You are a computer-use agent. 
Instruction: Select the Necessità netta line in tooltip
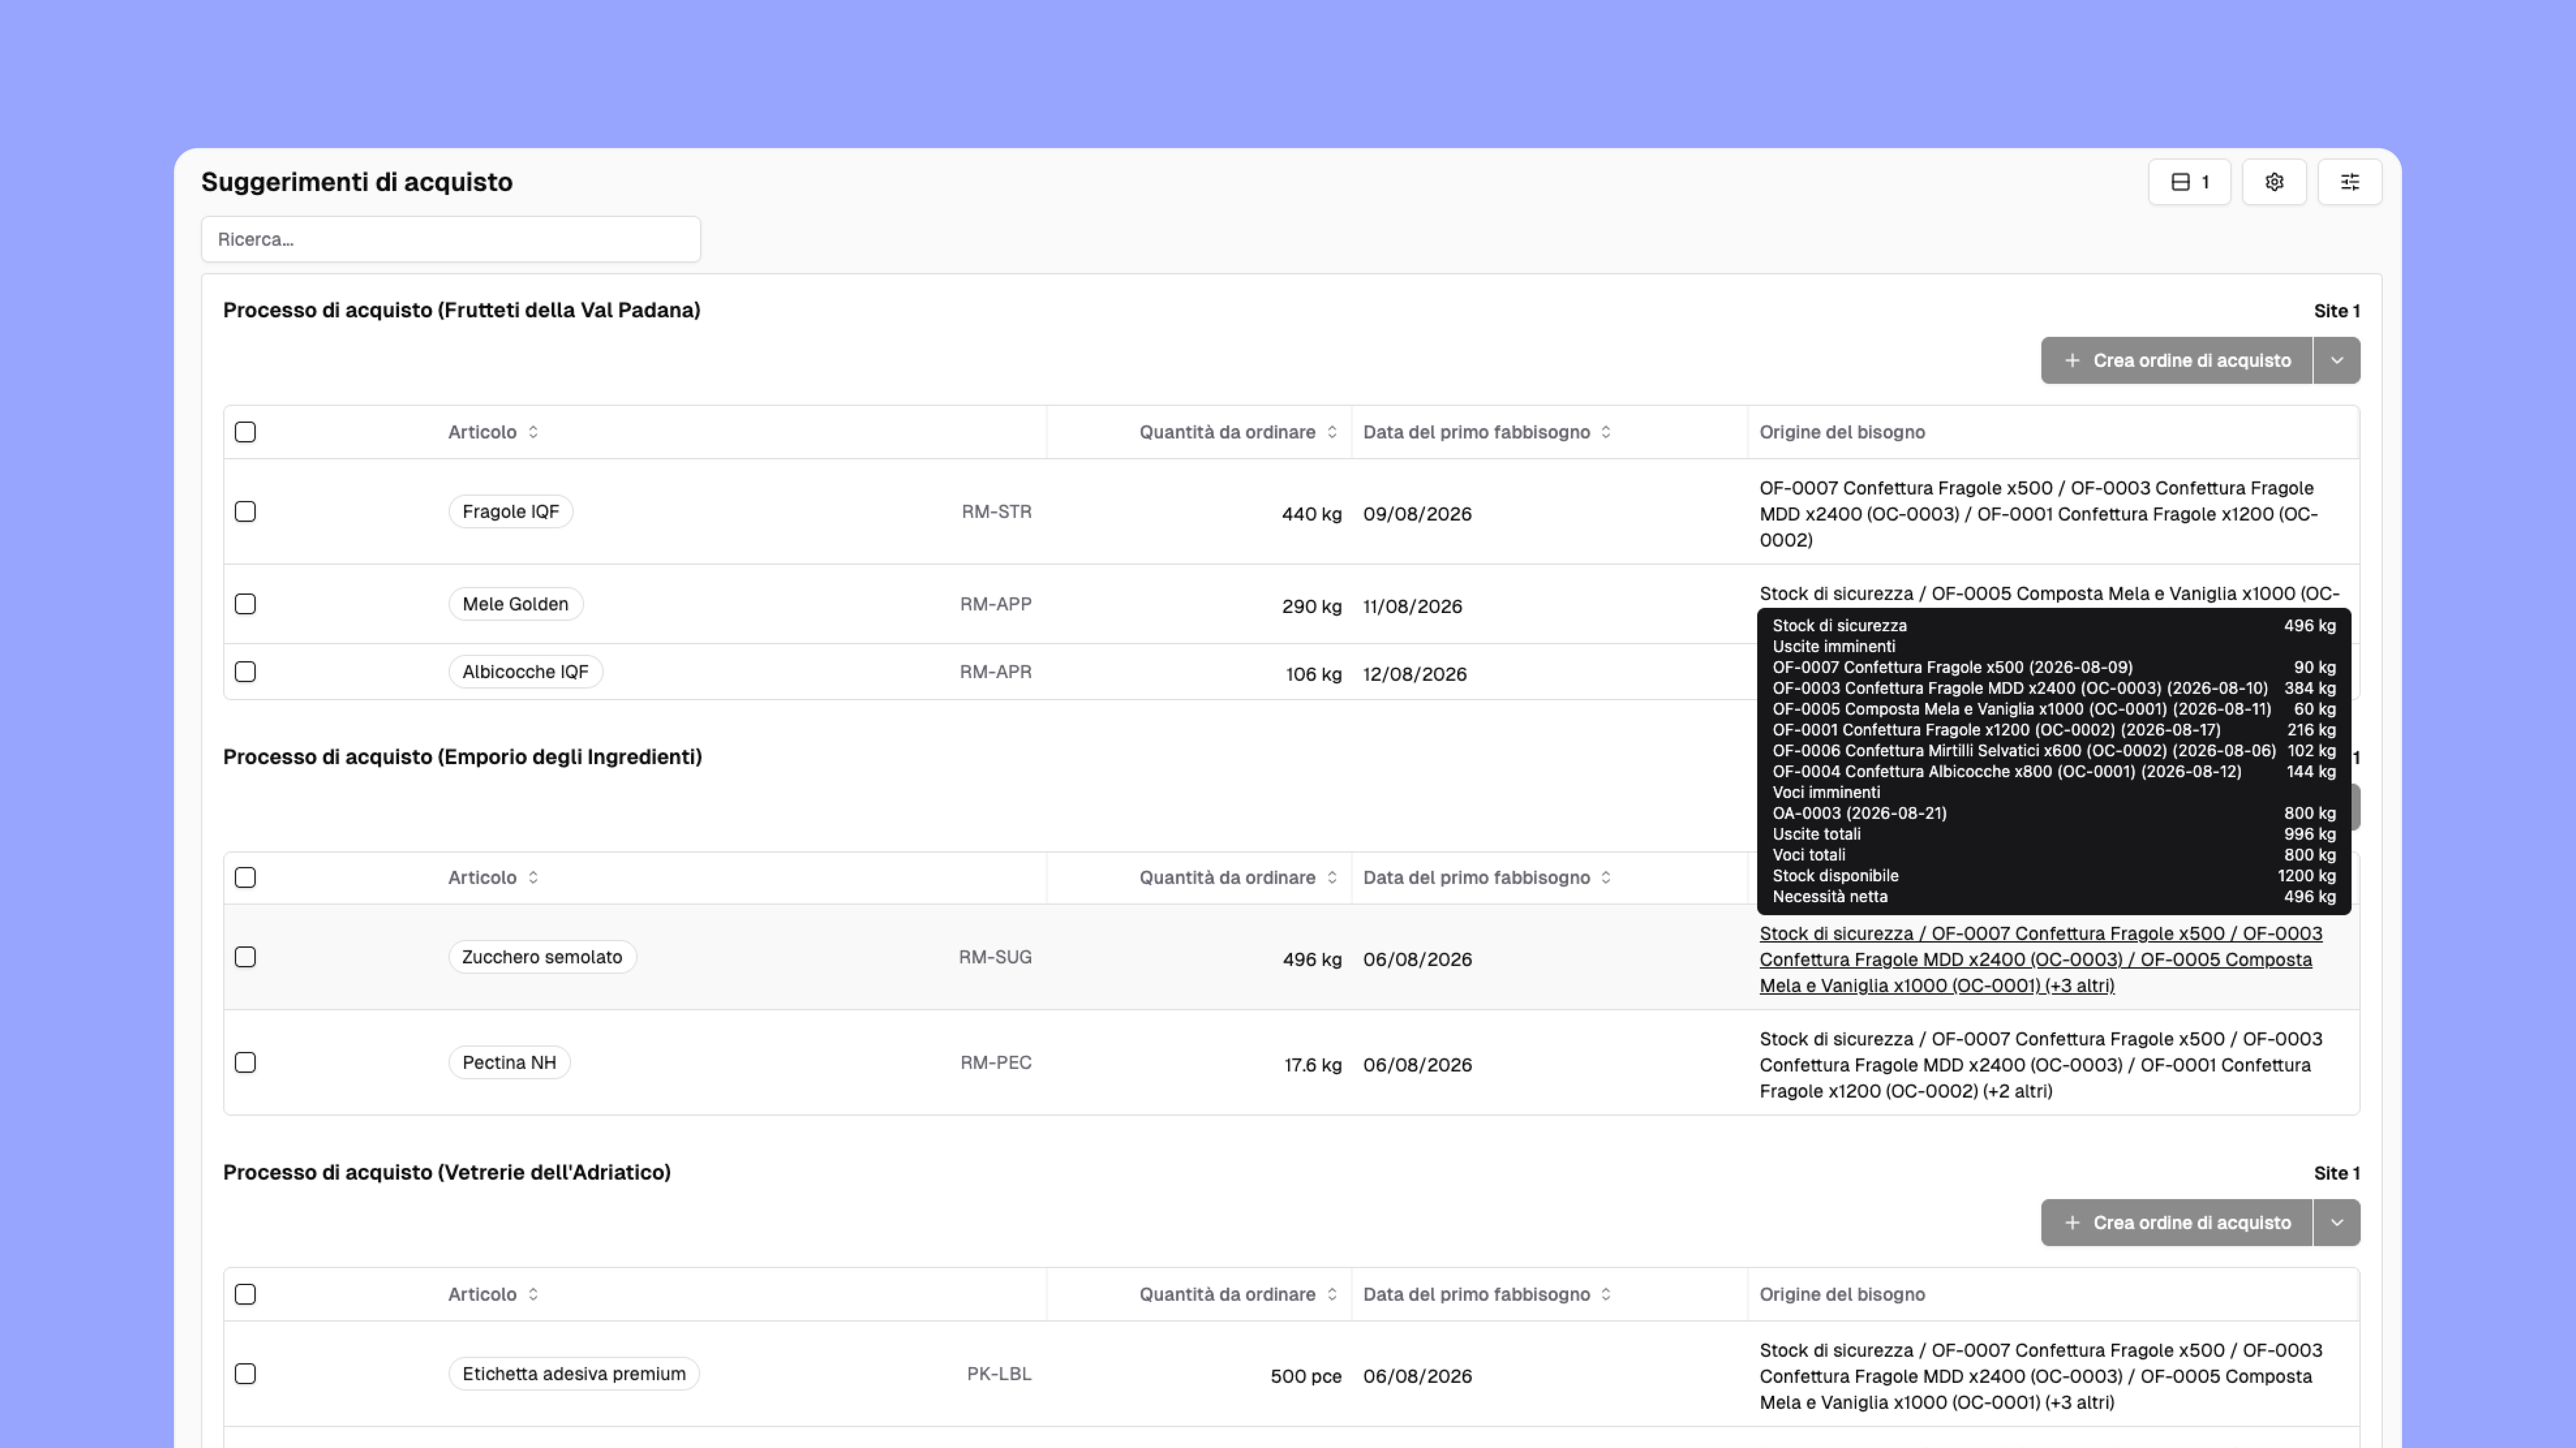click(x=2053, y=897)
